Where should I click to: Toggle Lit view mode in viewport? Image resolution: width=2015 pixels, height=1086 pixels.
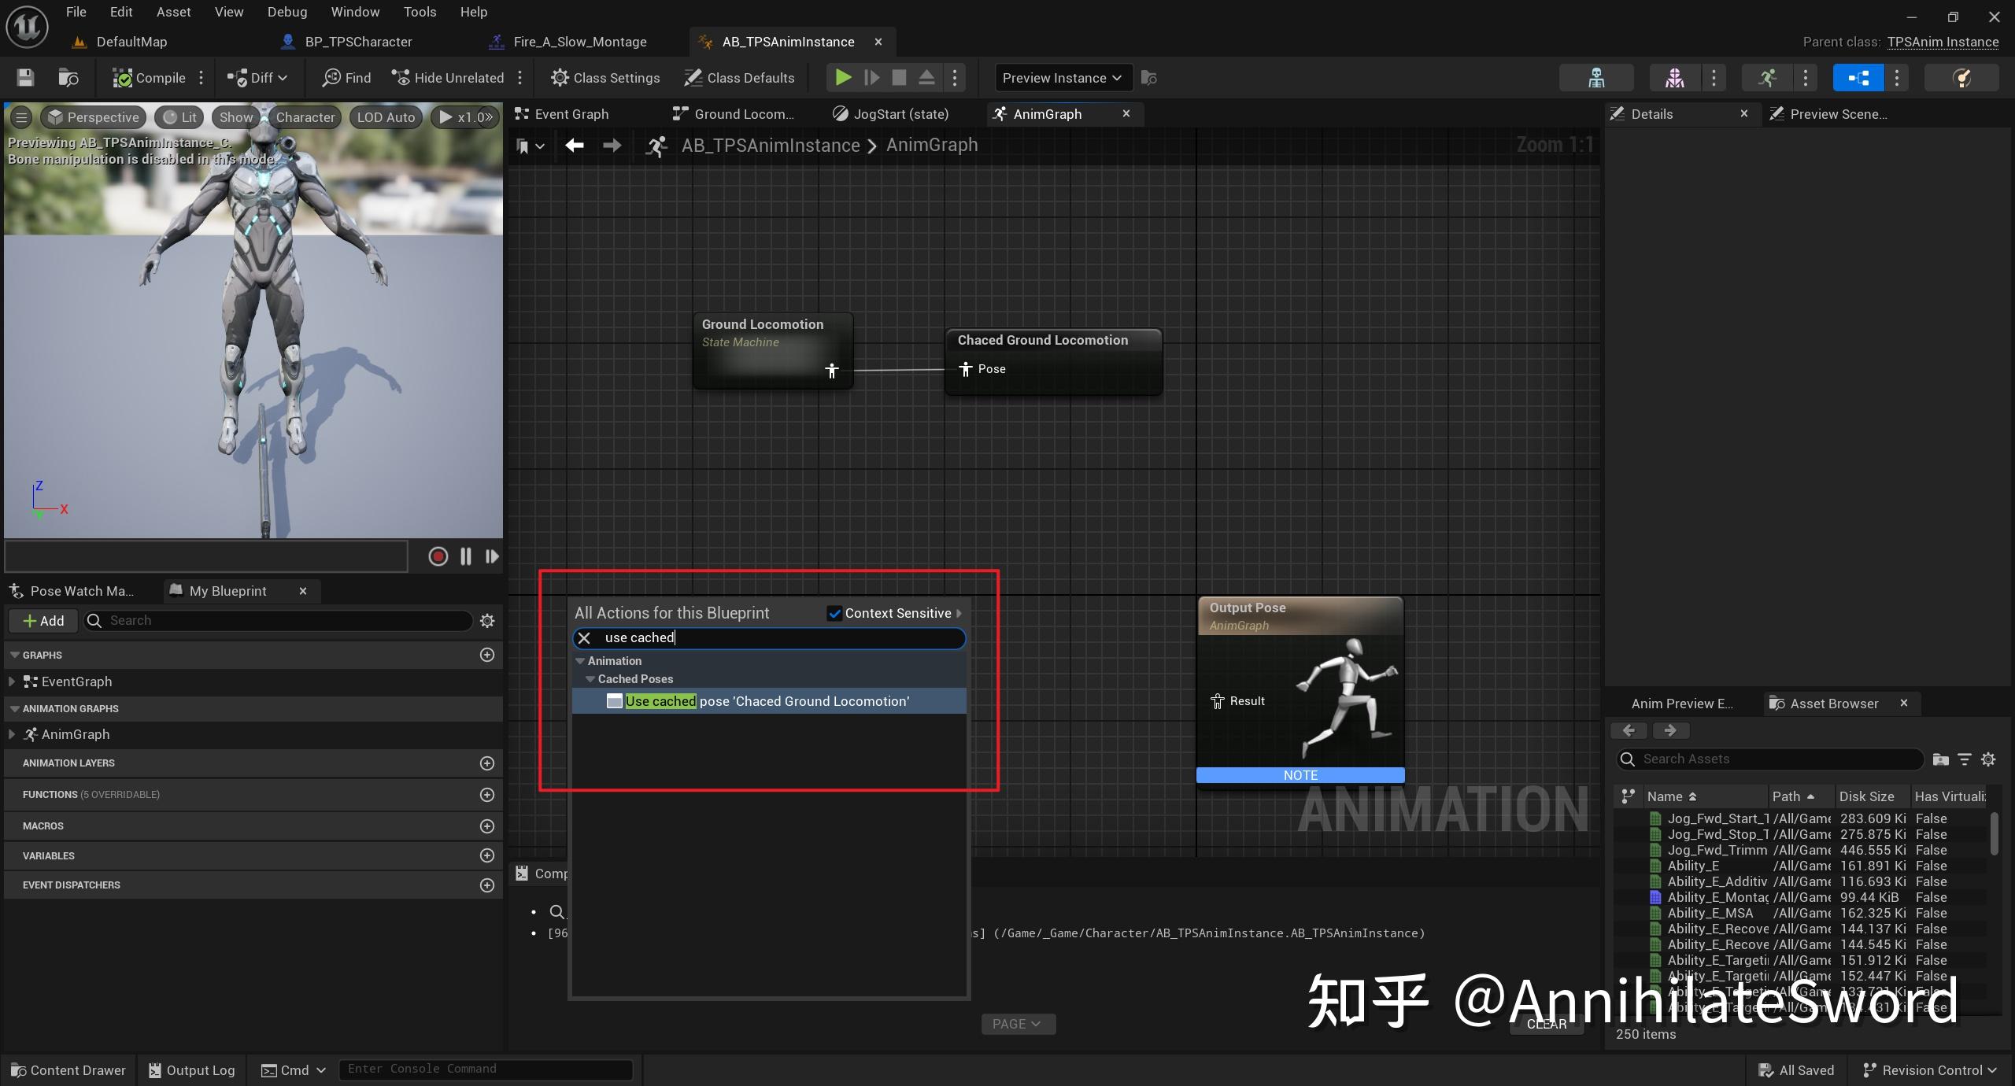coord(179,117)
